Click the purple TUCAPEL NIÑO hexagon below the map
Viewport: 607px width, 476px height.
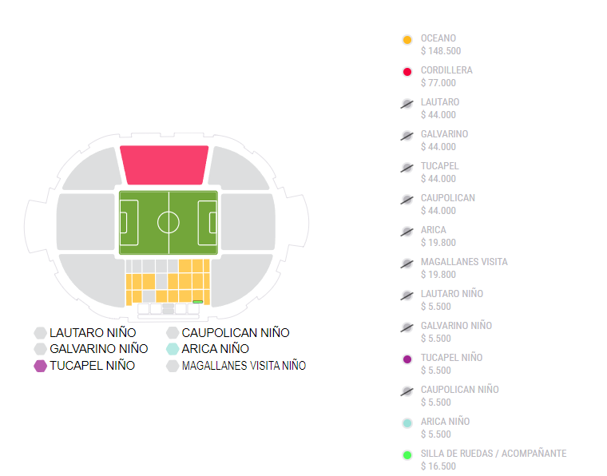pos(40,366)
